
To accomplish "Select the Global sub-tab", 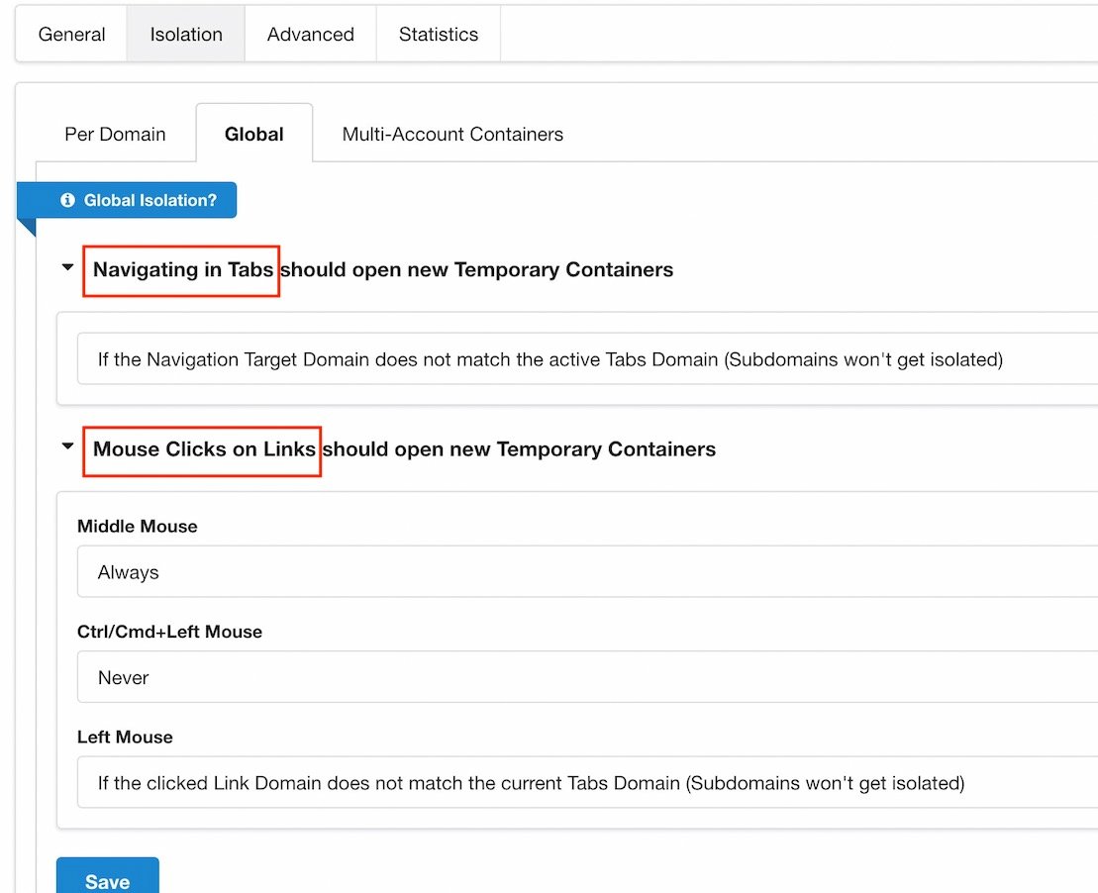I will pyautogui.click(x=254, y=135).
